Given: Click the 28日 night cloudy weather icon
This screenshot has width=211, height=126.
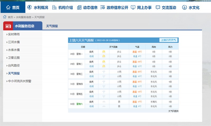Looking at the screenshot, I should [104, 56].
